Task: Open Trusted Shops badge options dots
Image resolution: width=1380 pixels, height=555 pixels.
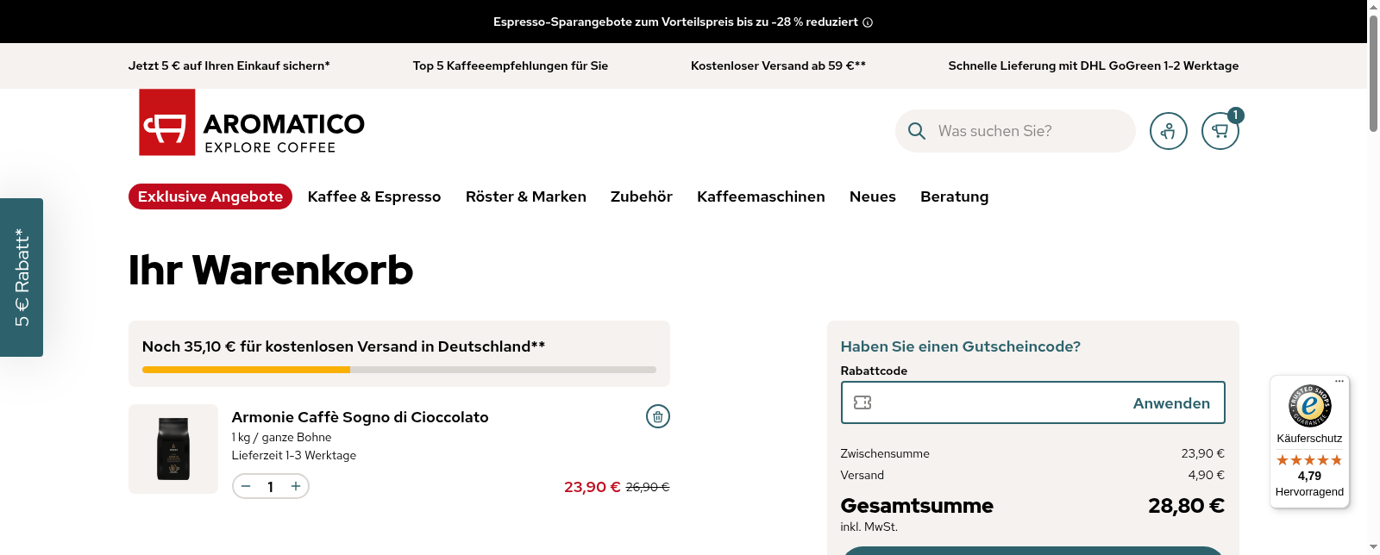Action: [x=1339, y=381]
